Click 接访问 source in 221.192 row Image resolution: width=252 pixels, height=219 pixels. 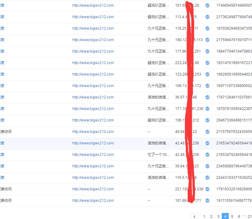6,189
